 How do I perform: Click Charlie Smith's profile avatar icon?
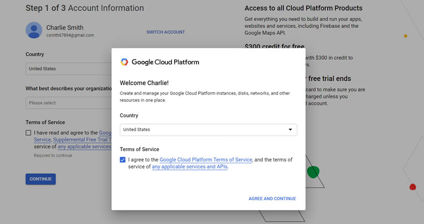(34, 30)
